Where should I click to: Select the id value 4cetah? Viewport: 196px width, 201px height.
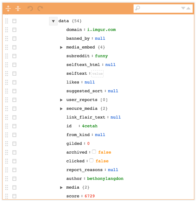point(90,126)
